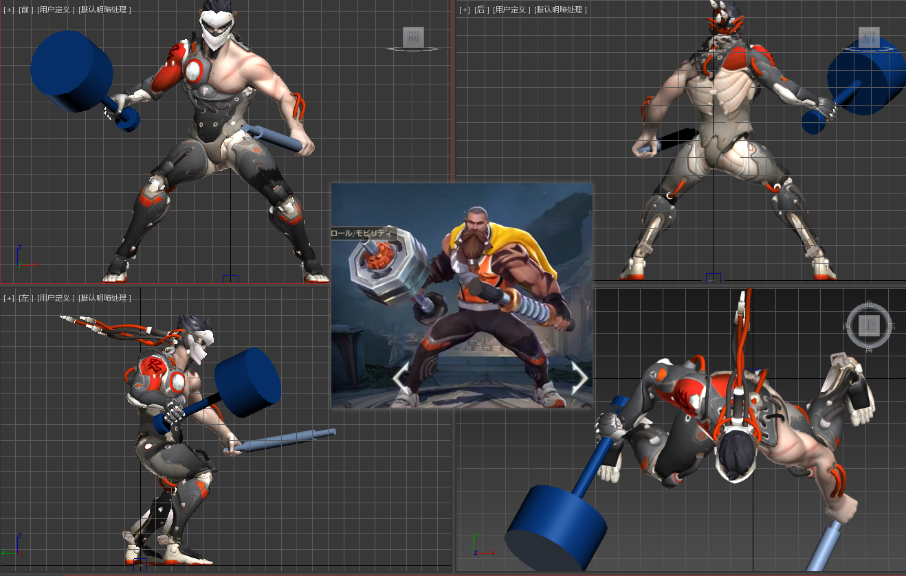Open 默认明暗处理 shading menu in 前 viewport

[x=104, y=10]
